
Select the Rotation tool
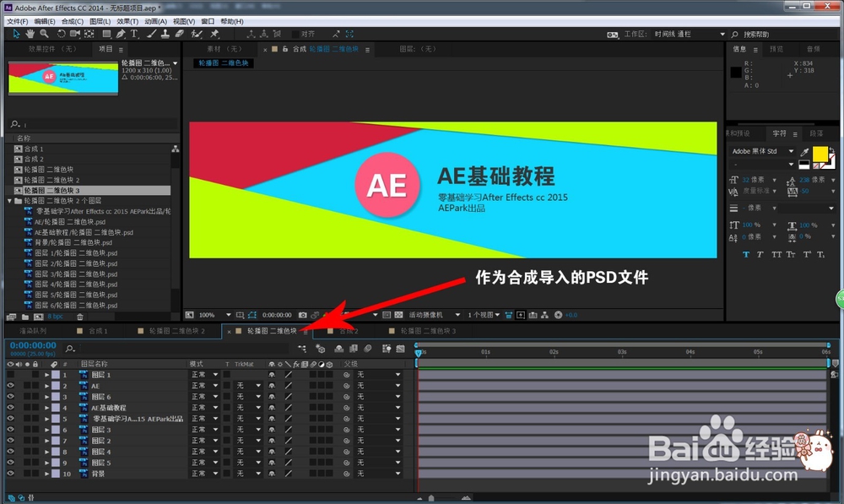[61, 34]
